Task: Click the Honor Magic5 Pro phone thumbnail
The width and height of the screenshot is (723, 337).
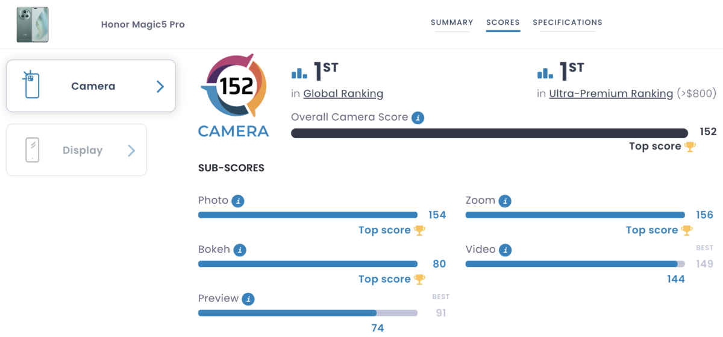Action: pos(33,25)
